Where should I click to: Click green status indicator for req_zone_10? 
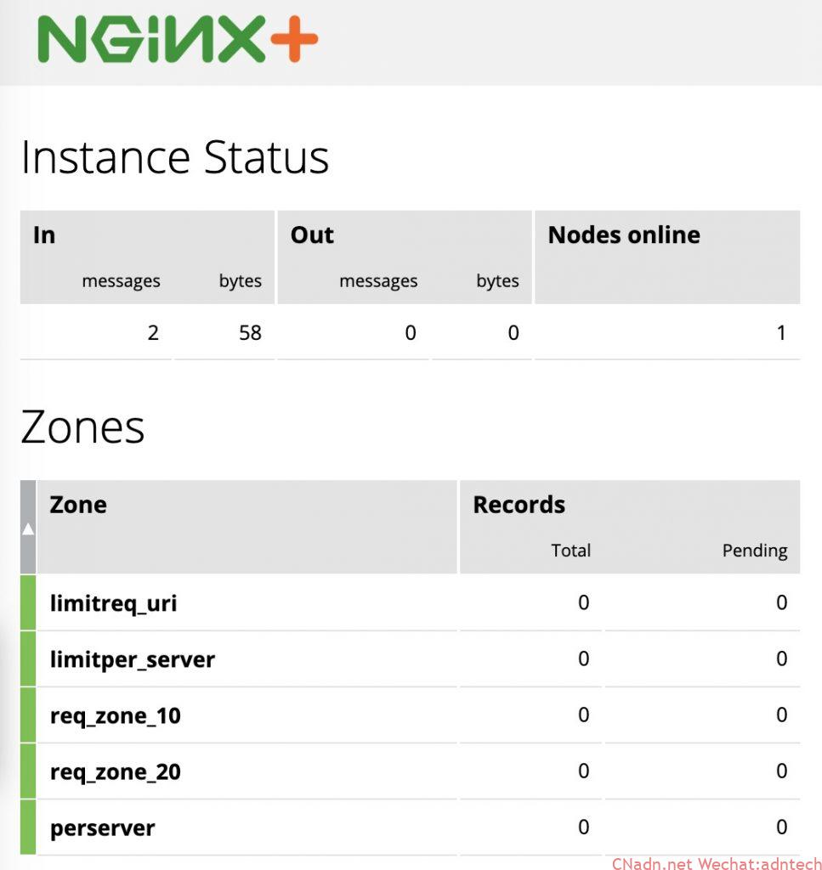(x=28, y=715)
